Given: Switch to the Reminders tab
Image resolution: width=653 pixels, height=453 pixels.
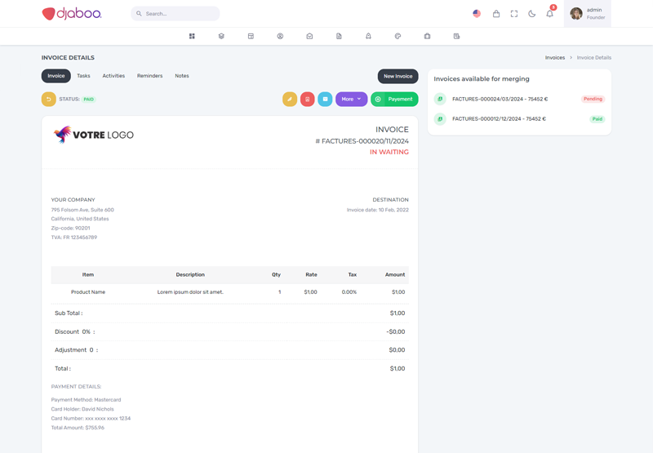Looking at the screenshot, I should tap(149, 76).
